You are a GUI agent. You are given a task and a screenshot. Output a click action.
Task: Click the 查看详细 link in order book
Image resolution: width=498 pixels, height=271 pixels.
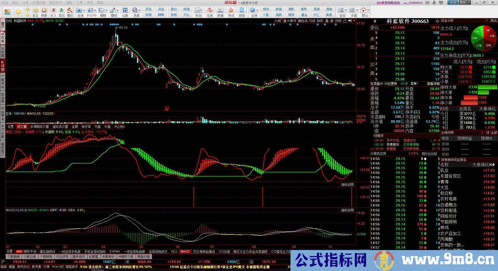(433, 84)
